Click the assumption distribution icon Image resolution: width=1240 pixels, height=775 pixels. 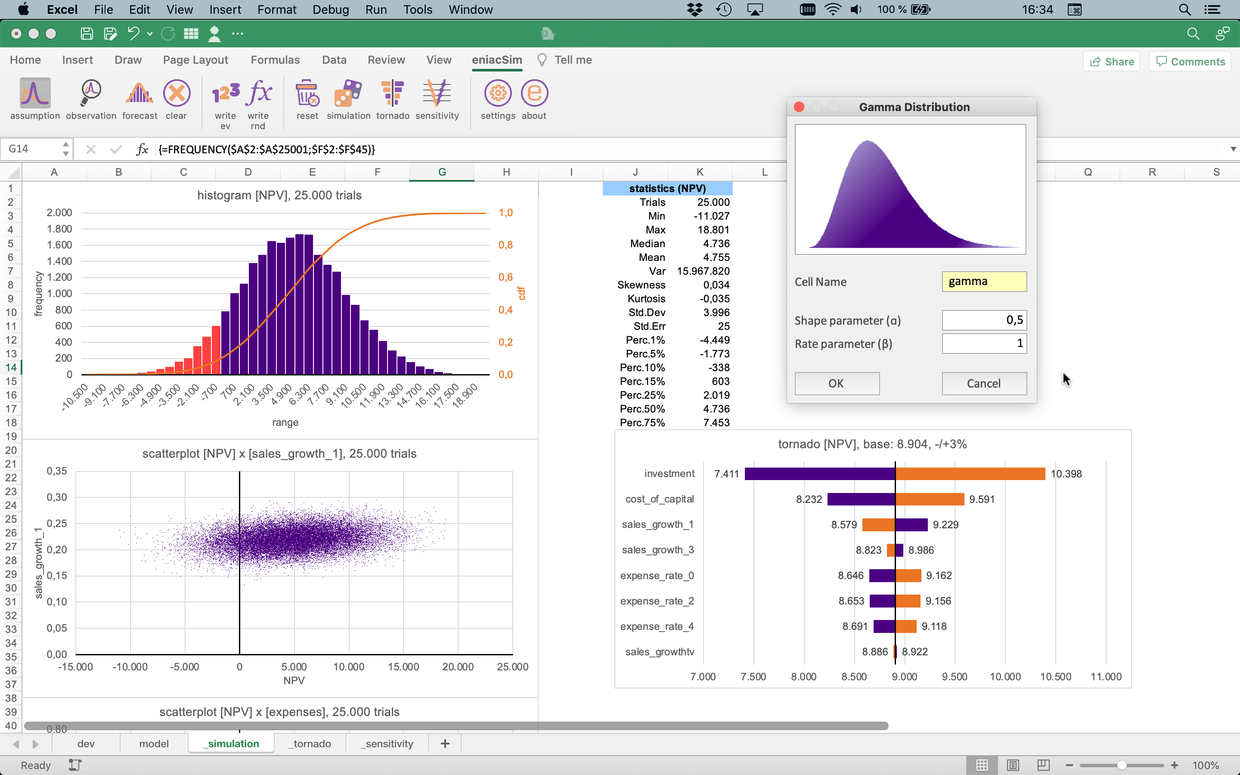(35, 94)
